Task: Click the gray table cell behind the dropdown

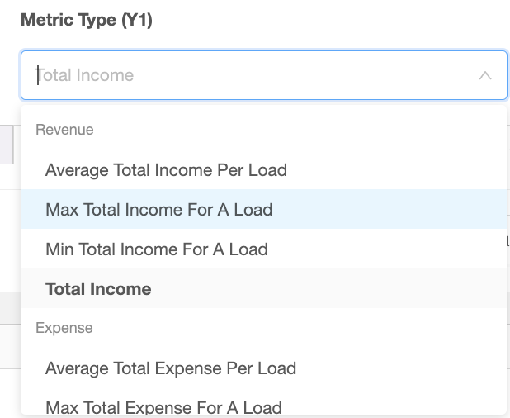Action: click(7, 145)
